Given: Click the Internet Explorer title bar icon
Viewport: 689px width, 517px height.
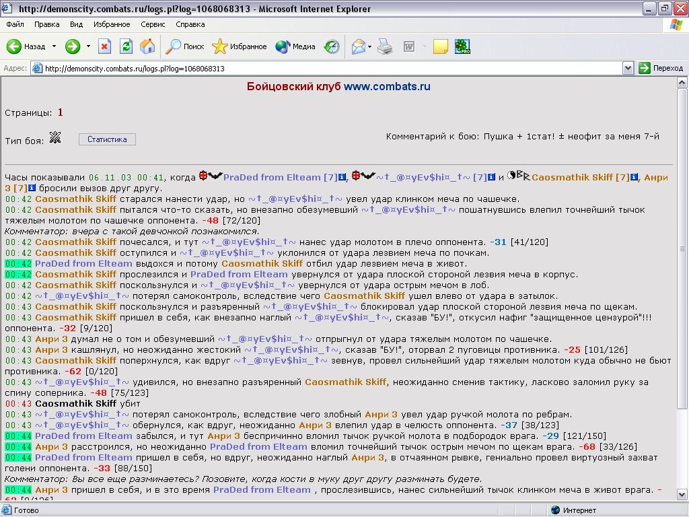Looking at the screenshot, I should click(x=7, y=8).
